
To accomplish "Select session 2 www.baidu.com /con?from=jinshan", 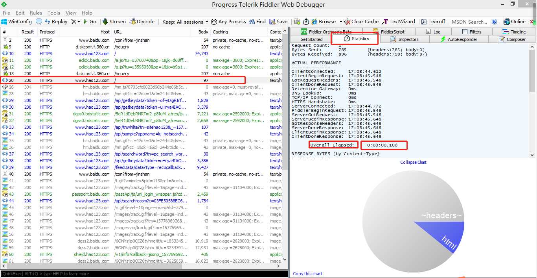I will pos(142,40).
